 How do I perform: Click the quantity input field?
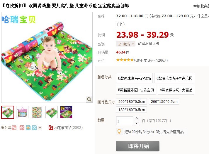point(124,121)
